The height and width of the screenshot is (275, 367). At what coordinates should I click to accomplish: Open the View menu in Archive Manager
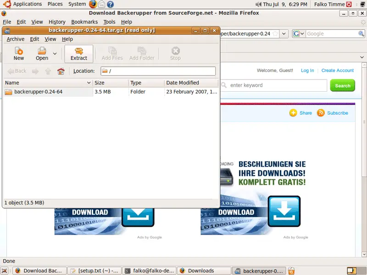point(50,39)
